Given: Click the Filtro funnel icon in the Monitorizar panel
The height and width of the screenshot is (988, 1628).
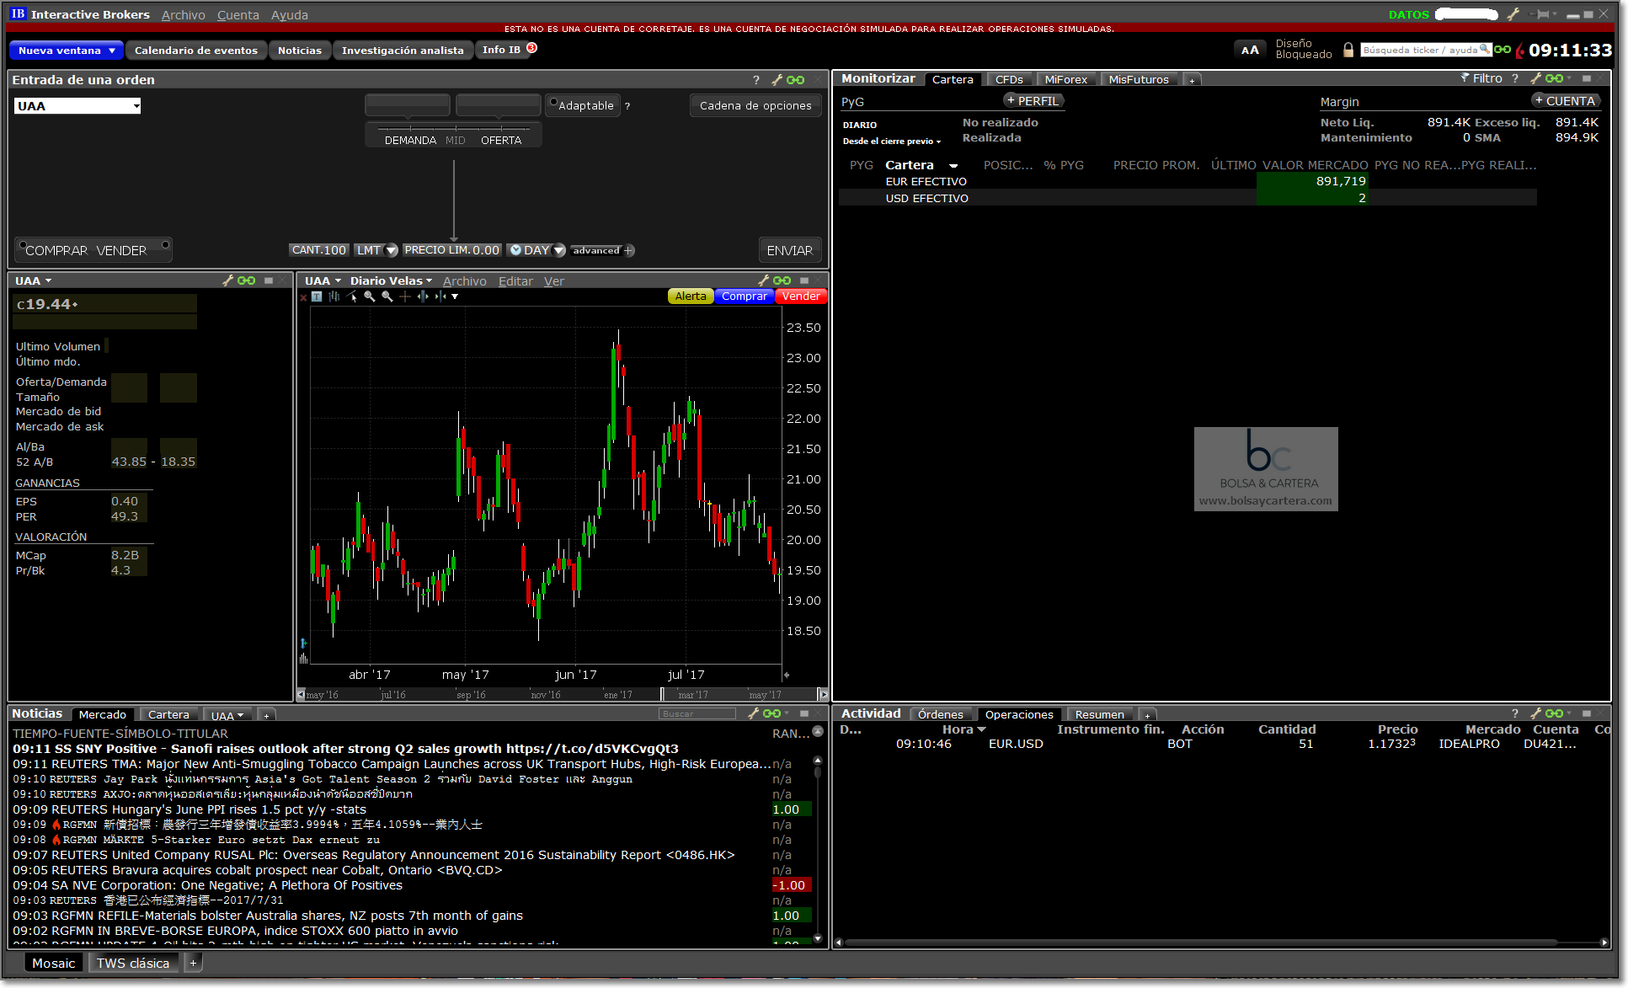Looking at the screenshot, I should coord(1465,77).
